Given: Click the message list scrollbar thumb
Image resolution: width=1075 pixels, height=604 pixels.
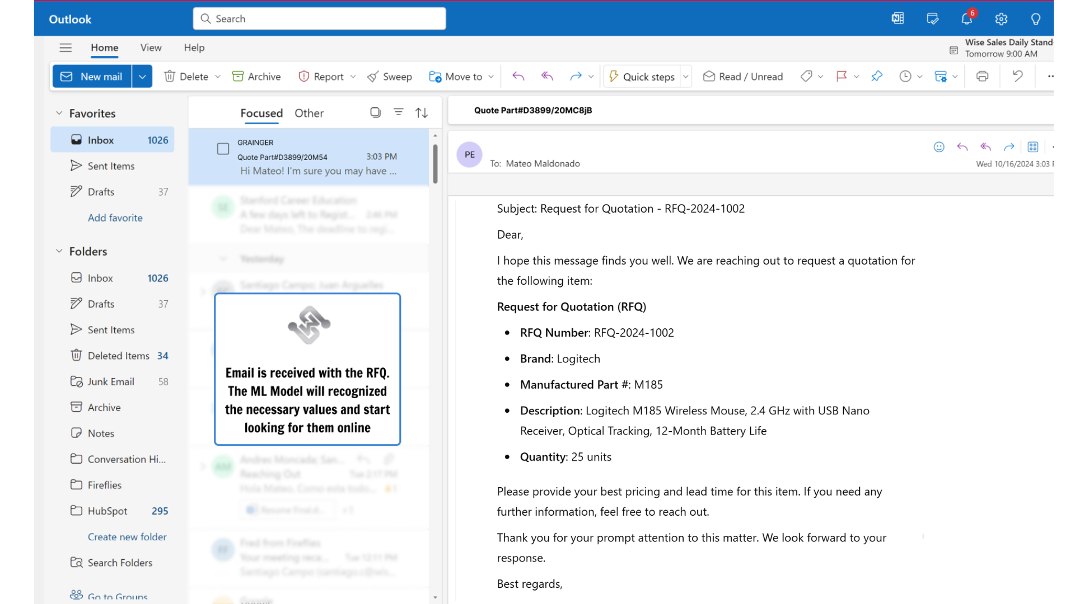Looking at the screenshot, I should [435, 164].
